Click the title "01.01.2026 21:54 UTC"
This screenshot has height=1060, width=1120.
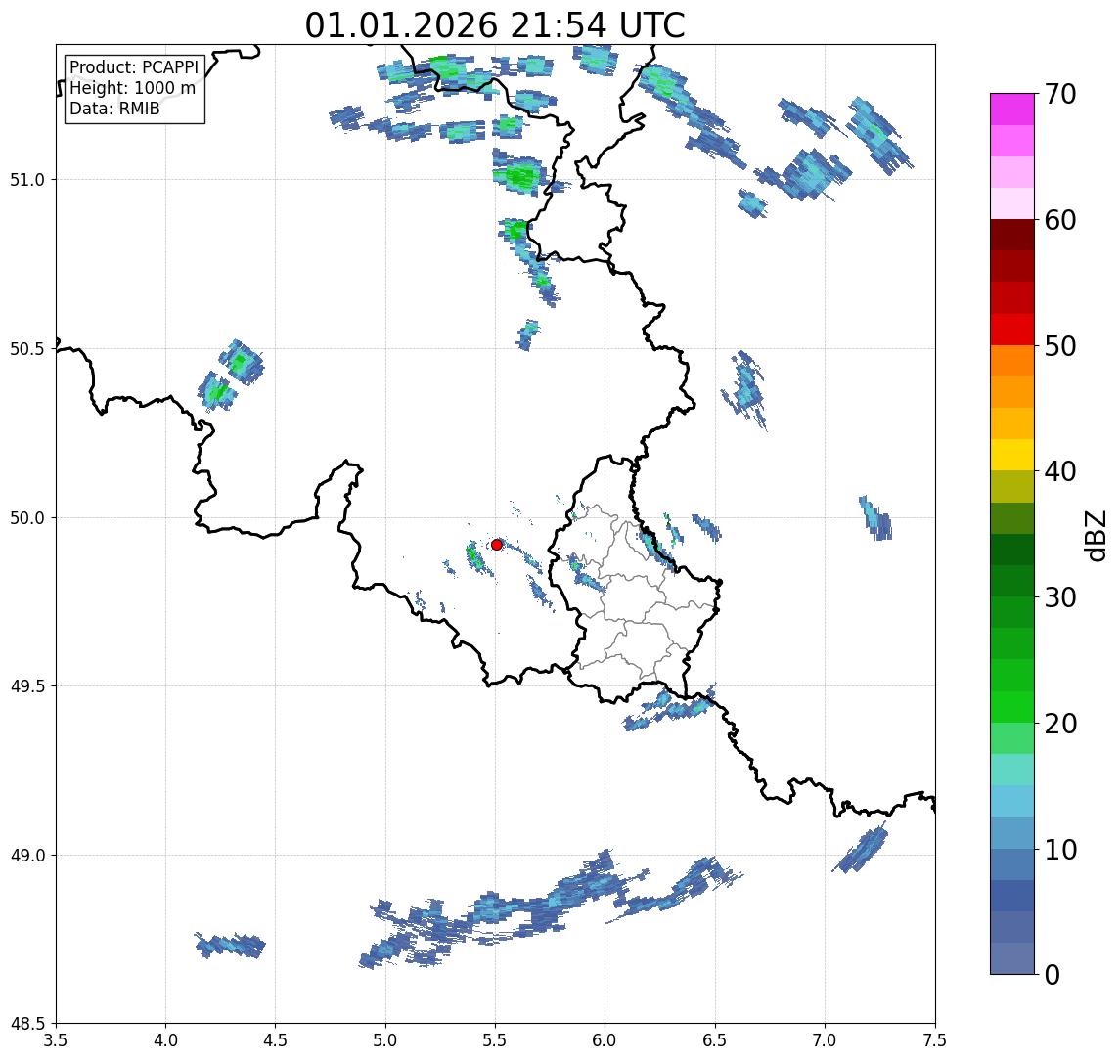tap(495, 25)
